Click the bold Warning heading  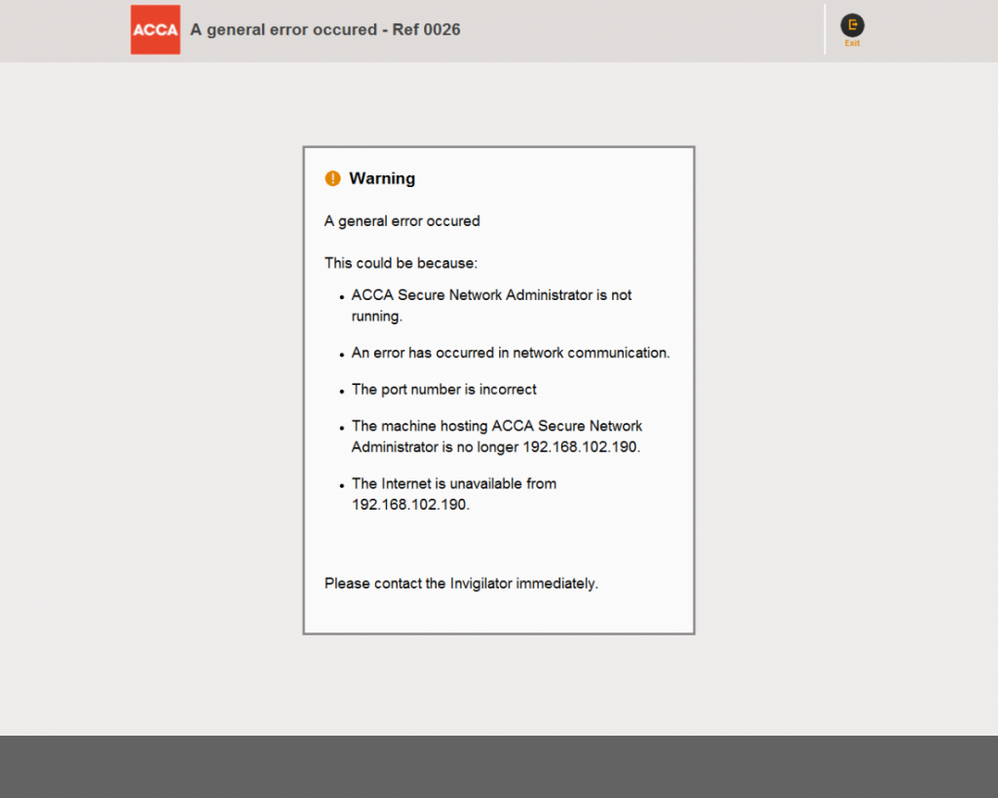point(381,178)
